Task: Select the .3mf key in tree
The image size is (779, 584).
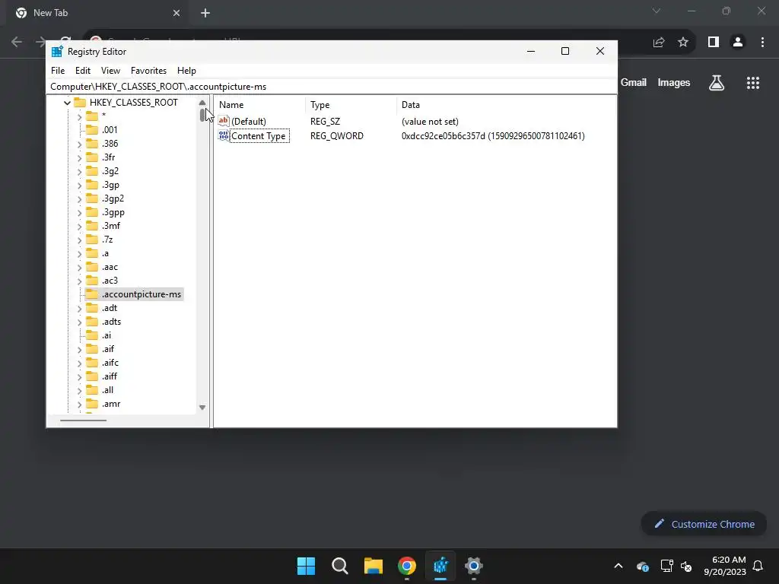Action: [111, 225]
